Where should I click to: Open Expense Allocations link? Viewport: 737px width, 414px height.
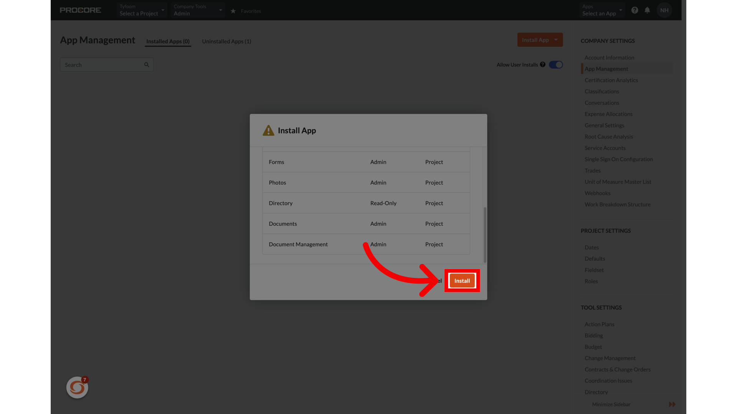[608, 114]
